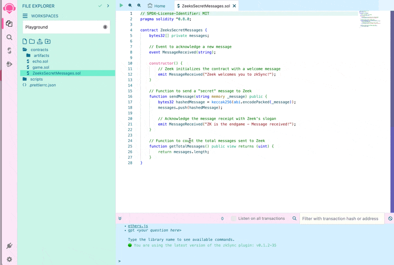Viewport: 394px width, 265px height.
Task: Click the terminal command prompt input
Action: [256, 261]
